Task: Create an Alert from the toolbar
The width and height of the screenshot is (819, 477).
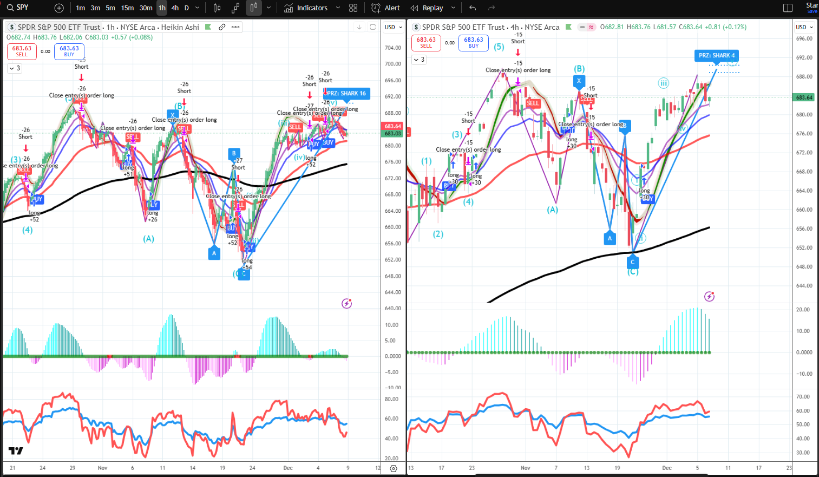Action: pos(386,8)
